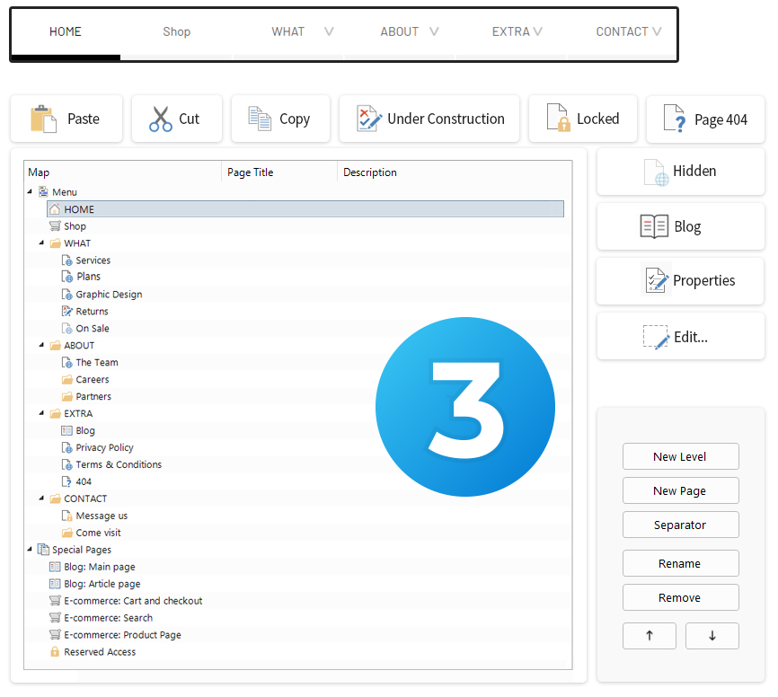Viewport: 778px width, 697px height.
Task: Click the Copy pages icon
Action: [260, 119]
